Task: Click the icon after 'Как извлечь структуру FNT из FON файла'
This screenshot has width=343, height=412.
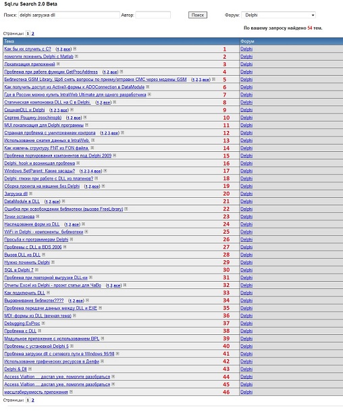Action: click(93, 148)
